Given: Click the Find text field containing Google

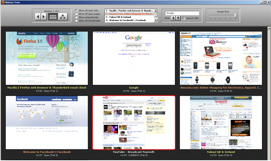Looking at the screenshot, I should point(182,13).
